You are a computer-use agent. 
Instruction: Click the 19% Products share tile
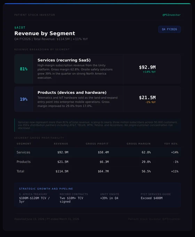(x=24, y=99)
